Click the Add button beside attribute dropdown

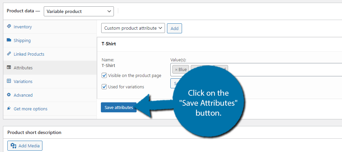[x=174, y=28]
